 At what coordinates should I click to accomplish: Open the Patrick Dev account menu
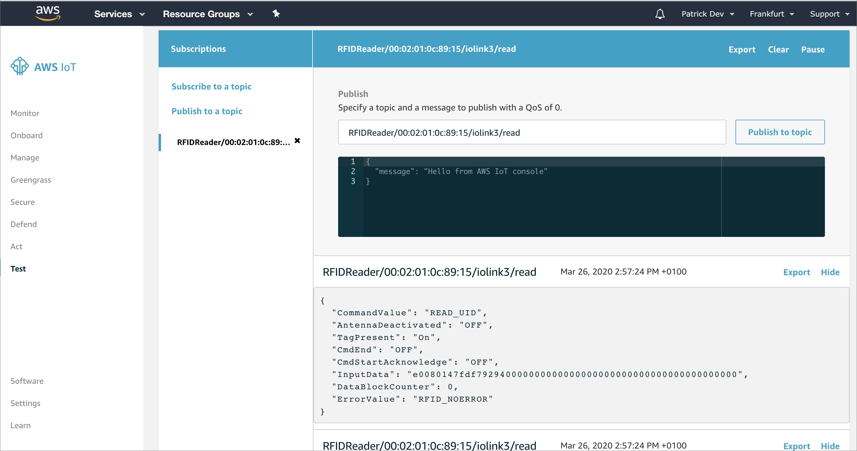(708, 14)
